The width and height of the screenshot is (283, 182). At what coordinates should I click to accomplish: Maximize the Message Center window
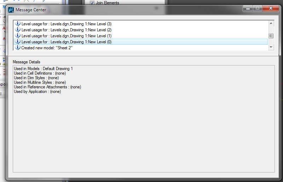point(258,8)
